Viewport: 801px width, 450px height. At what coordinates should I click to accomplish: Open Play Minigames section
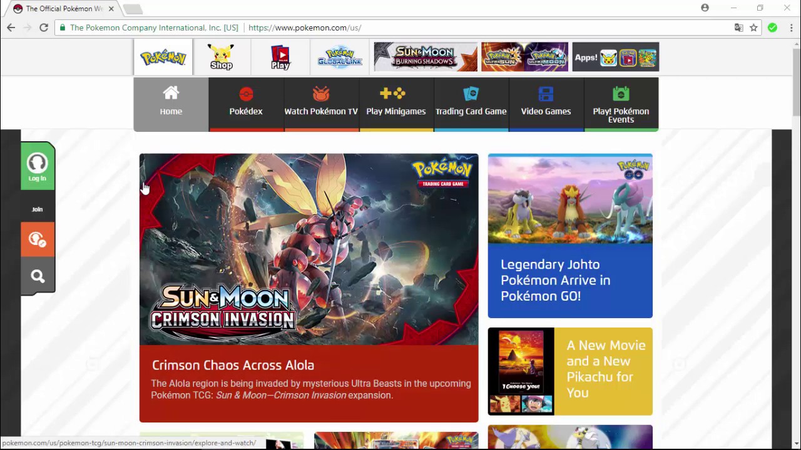[x=396, y=104]
